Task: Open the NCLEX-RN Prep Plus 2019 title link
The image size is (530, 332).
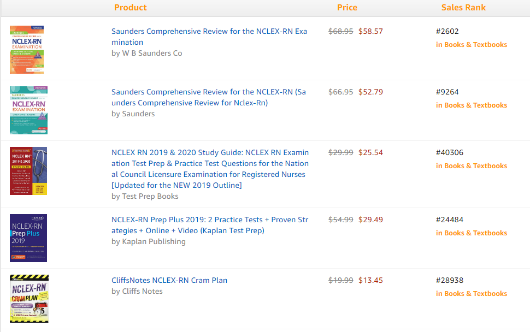Action: pyautogui.click(x=210, y=225)
